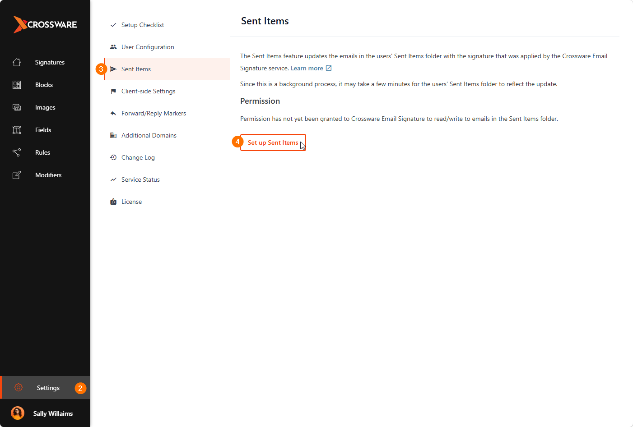Image resolution: width=633 pixels, height=427 pixels.
Task: Click the User Configuration people icon
Action: 113,47
